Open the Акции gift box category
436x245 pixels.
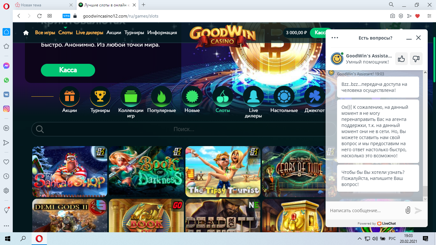[x=69, y=97]
